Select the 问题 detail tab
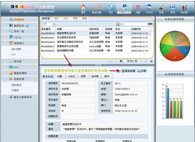Image resolution: width=195 pixels, height=142 pixels. click(x=59, y=76)
